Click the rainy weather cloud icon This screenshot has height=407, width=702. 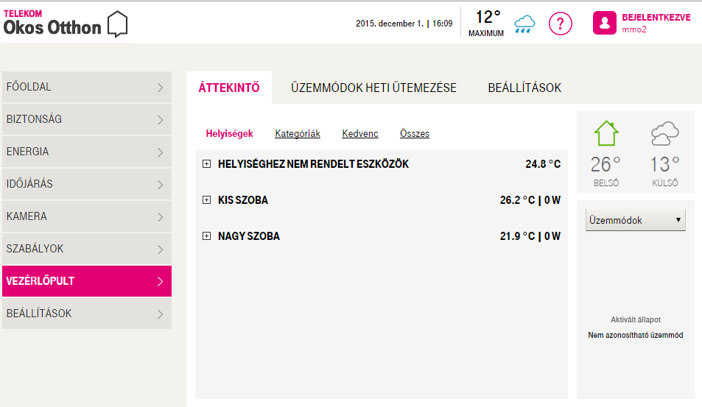click(x=524, y=24)
